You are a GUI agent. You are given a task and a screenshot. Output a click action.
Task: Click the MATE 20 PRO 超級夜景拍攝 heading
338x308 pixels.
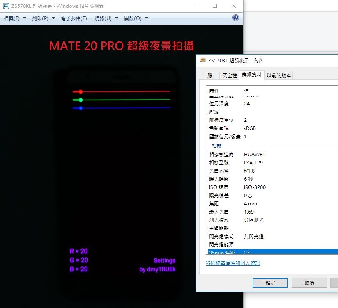pyautogui.click(x=122, y=46)
